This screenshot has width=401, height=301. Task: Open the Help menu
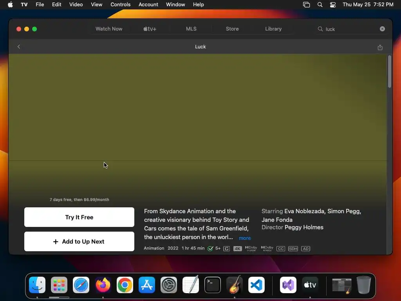coord(199,4)
